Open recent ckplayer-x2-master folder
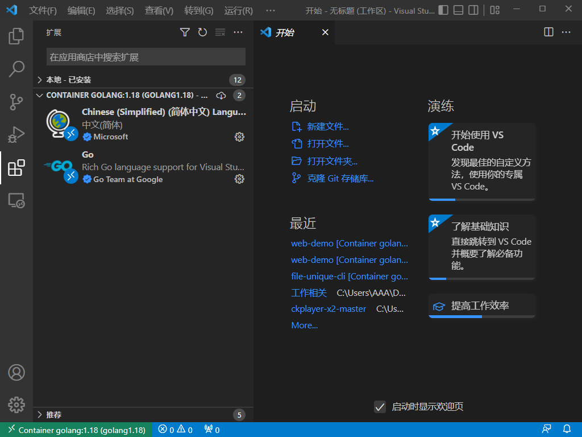The height and width of the screenshot is (437, 582). (329, 309)
